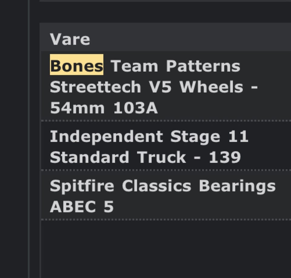Click the words Team Patterns
Viewport: 291px width, 278px height.
point(175,66)
